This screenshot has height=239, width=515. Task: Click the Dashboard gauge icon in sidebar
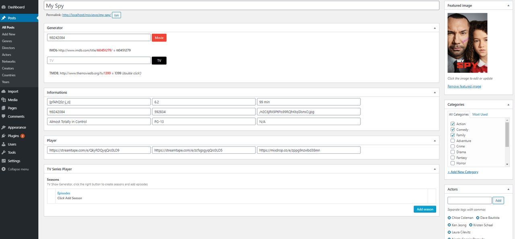tap(4, 7)
